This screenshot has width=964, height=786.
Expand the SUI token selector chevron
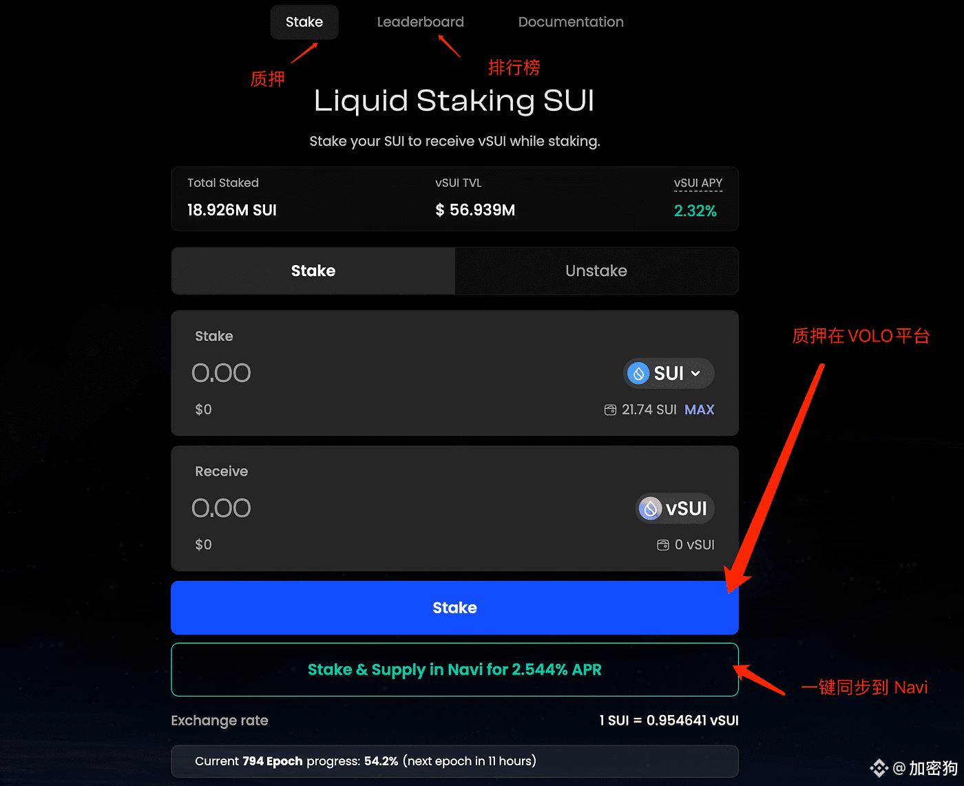point(695,374)
